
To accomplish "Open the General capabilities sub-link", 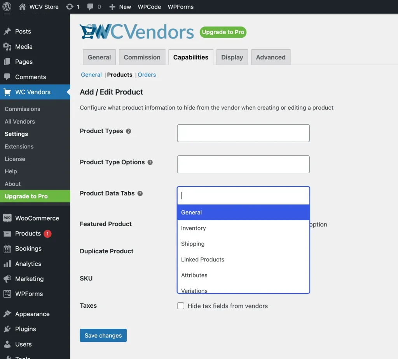I will point(91,75).
